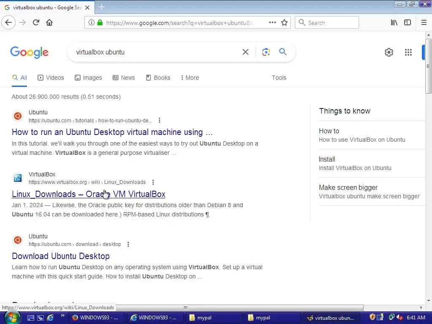The width and height of the screenshot is (432, 324).
Task: Click the vertical scrollbar thumb
Action: (428, 66)
